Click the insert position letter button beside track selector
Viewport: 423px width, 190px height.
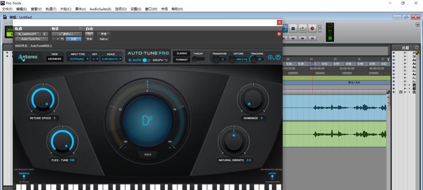pos(45,34)
